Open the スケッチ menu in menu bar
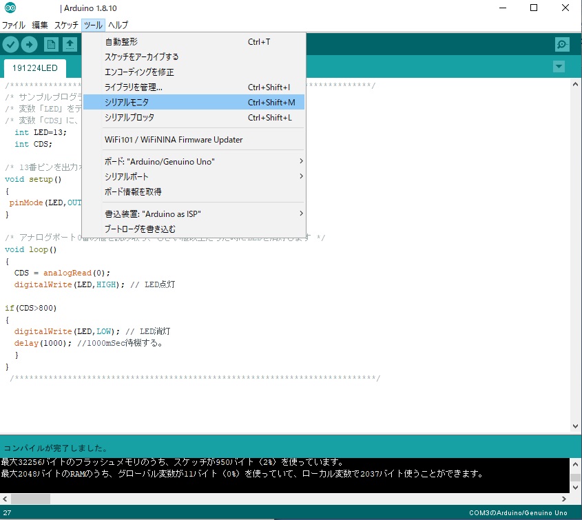The width and height of the screenshot is (582, 520). pos(66,25)
